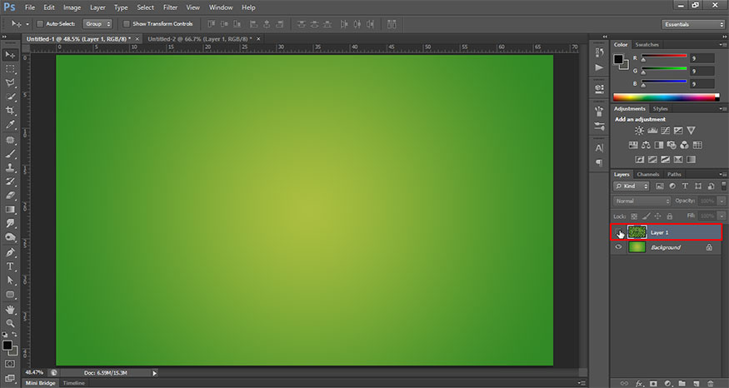
Task: Activate the Hand tool
Action: tap(11, 309)
